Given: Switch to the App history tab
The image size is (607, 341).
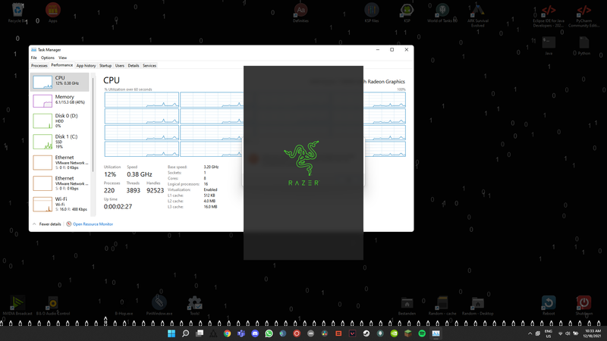Looking at the screenshot, I should pos(86,66).
